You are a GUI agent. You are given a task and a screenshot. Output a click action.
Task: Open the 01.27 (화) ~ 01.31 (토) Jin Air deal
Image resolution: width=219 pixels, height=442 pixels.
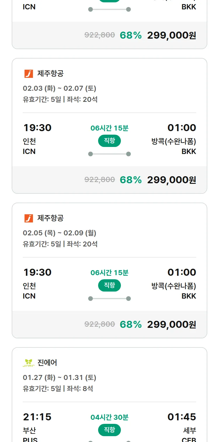tap(60, 378)
